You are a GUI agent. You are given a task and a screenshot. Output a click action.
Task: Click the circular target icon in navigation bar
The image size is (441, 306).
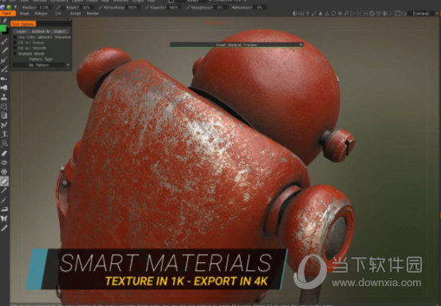coord(372,14)
